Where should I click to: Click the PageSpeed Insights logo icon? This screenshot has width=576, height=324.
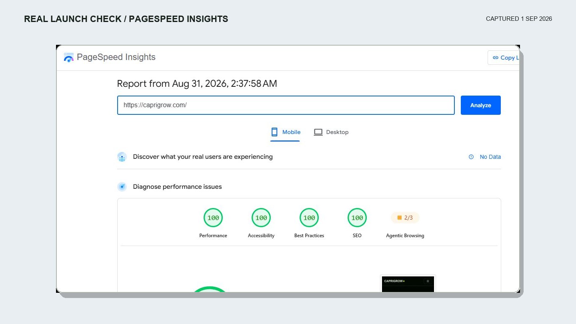point(69,57)
